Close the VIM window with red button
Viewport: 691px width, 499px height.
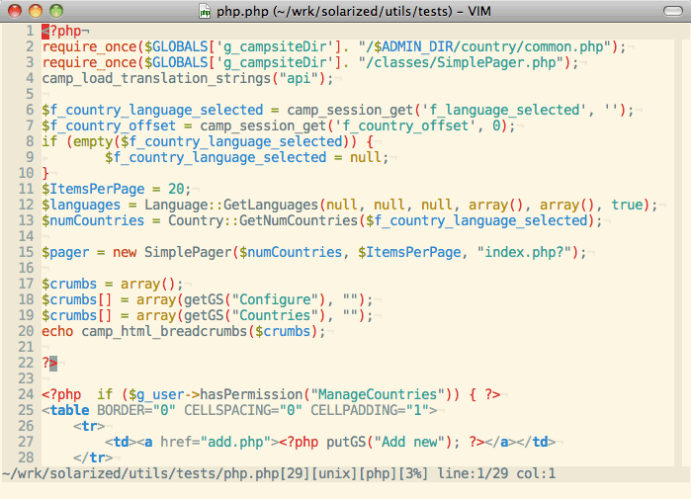14,11
